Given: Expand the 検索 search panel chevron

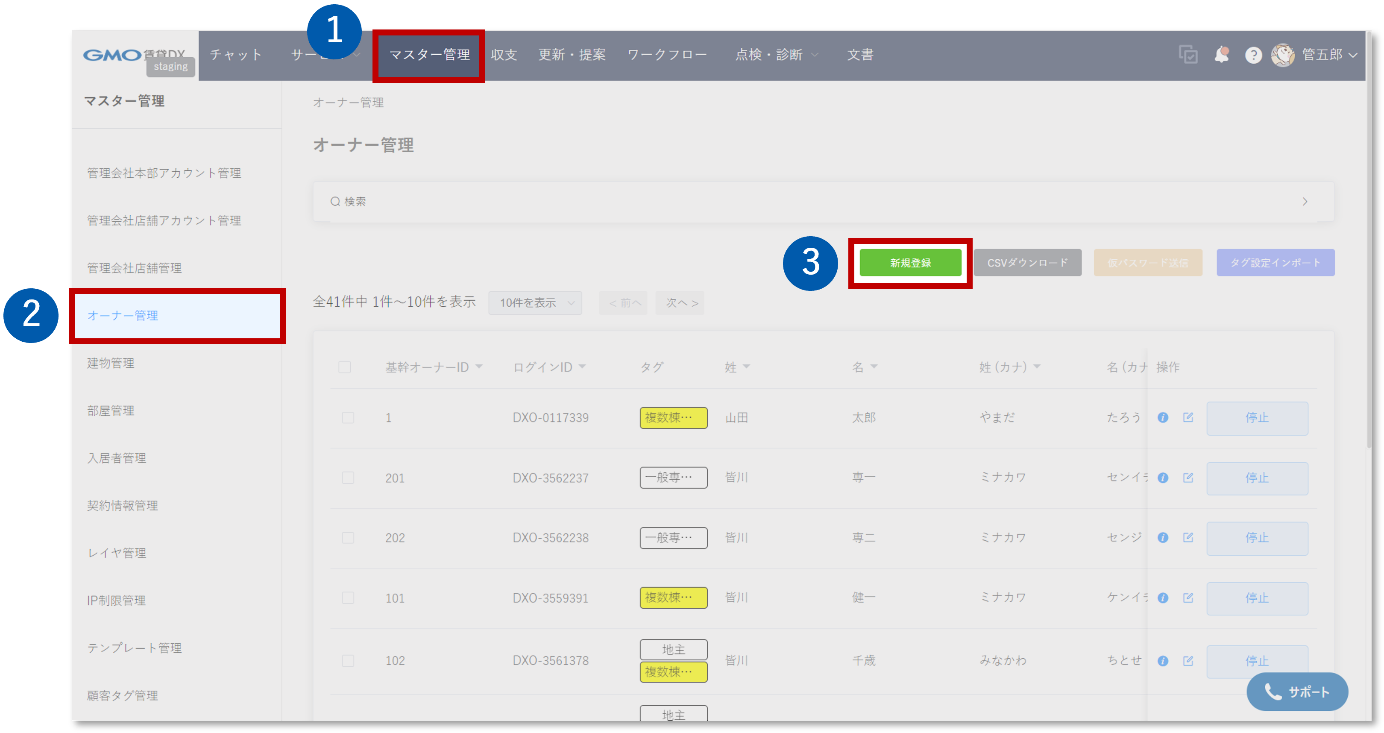Looking at the screenshot, I should 1305,202.
